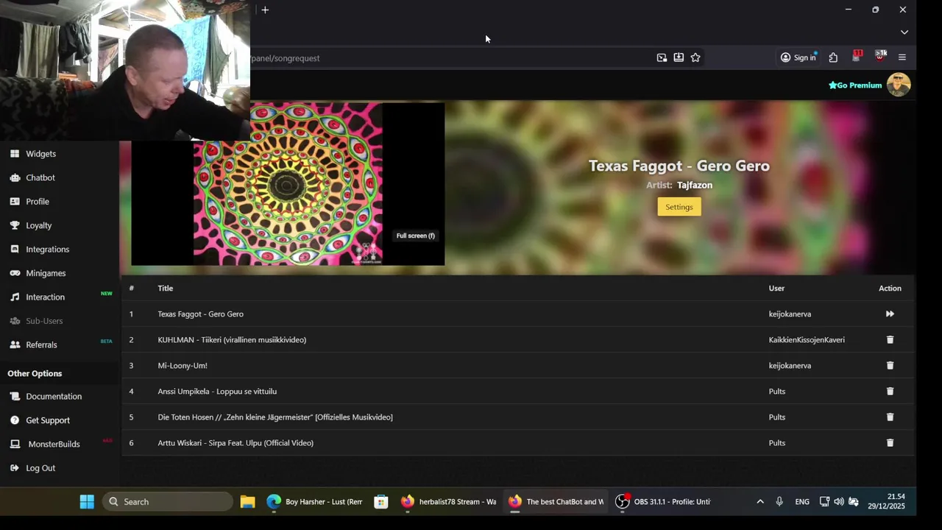
Task: Click the user name KaikkienKissojenKaveri
Action: [807, 340]
